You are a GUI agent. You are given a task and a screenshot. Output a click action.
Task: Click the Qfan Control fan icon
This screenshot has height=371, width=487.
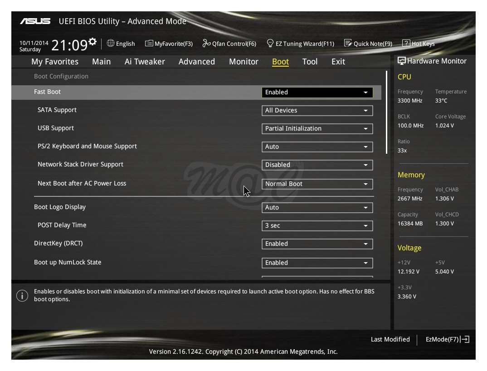coord(206,43)
